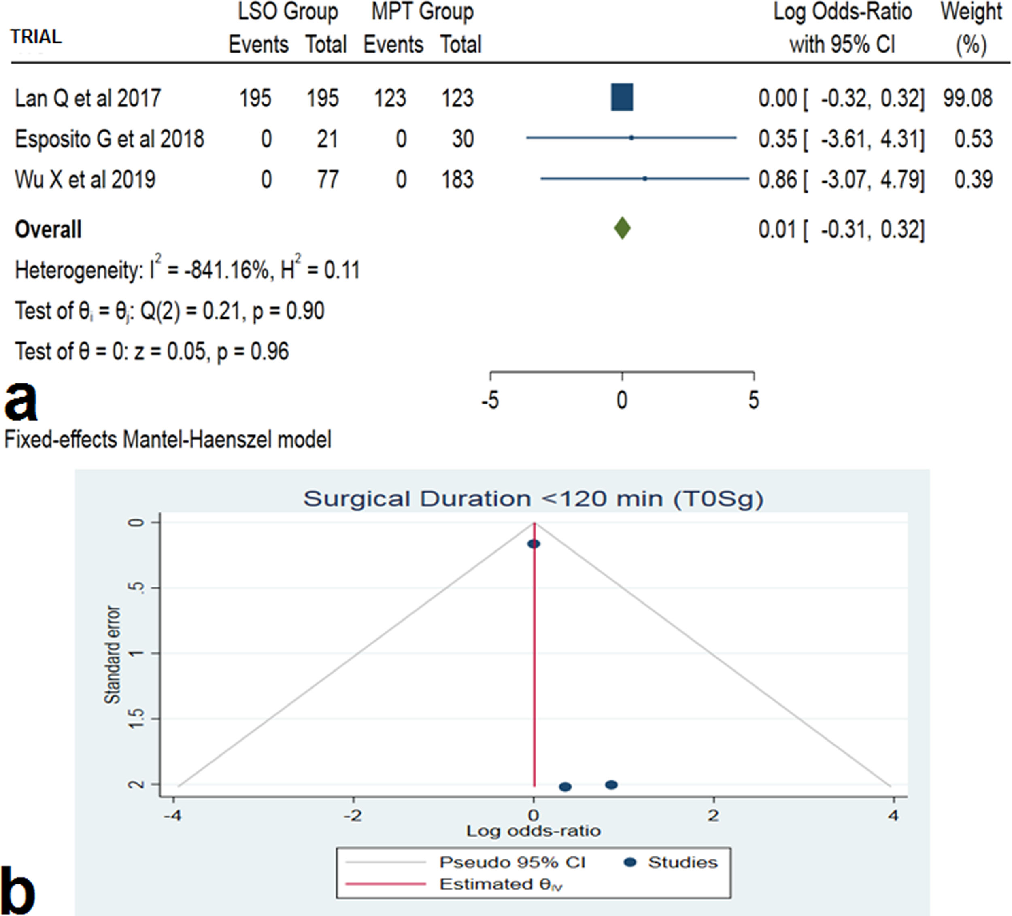Screen dimensions: 1012x916
Task: Click the Heterogeneity I² statistics line
Action: pyautogui.click(x=187, y=270)
